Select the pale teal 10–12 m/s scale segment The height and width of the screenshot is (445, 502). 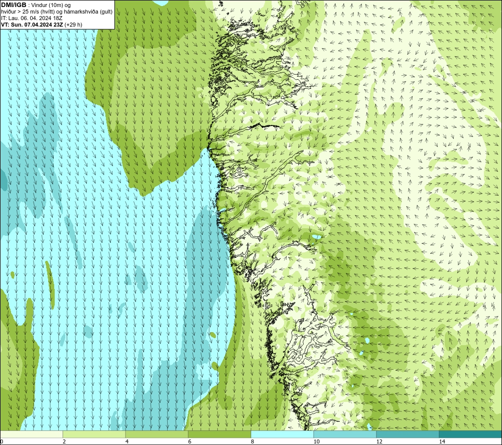point(345,434)
